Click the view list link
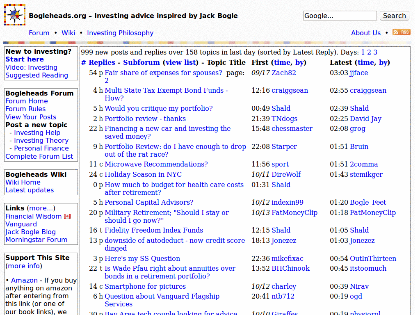 tap(180, 62)
